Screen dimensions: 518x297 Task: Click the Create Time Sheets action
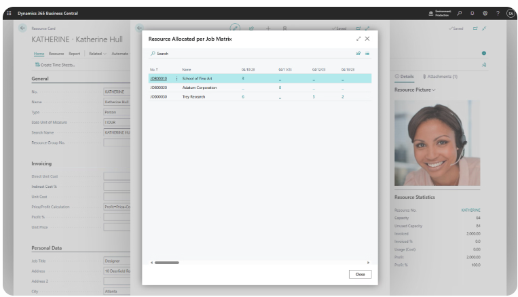tap(55, 64)
